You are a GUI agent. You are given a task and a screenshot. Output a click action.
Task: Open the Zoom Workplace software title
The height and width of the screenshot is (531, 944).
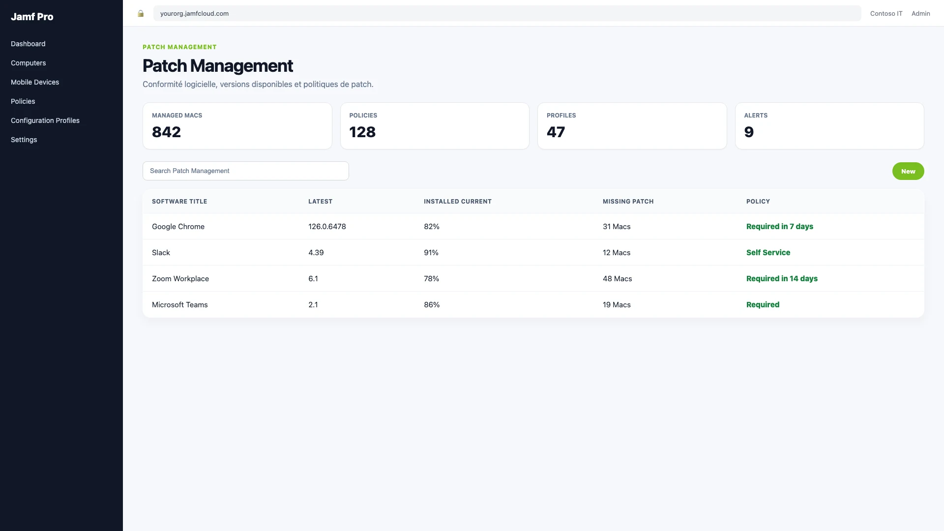click(180, 279)
